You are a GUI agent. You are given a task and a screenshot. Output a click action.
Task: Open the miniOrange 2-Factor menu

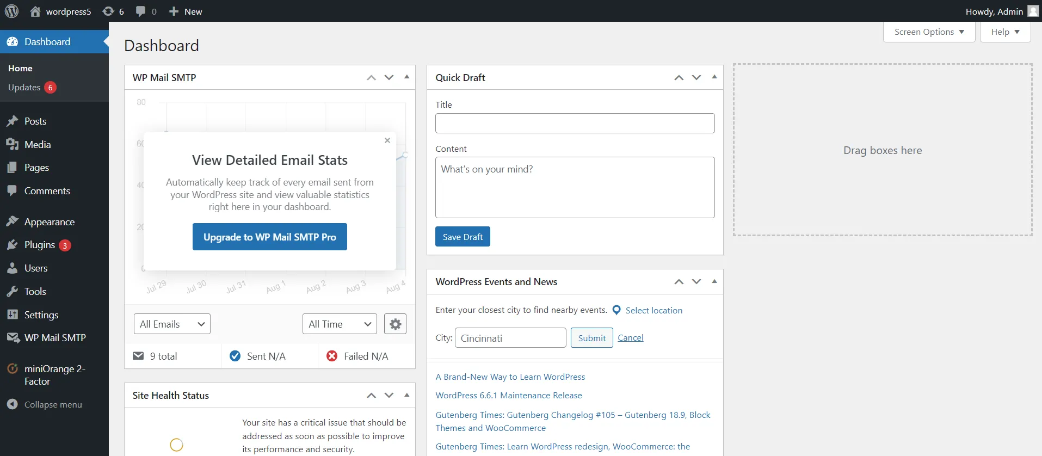(54, 375)
